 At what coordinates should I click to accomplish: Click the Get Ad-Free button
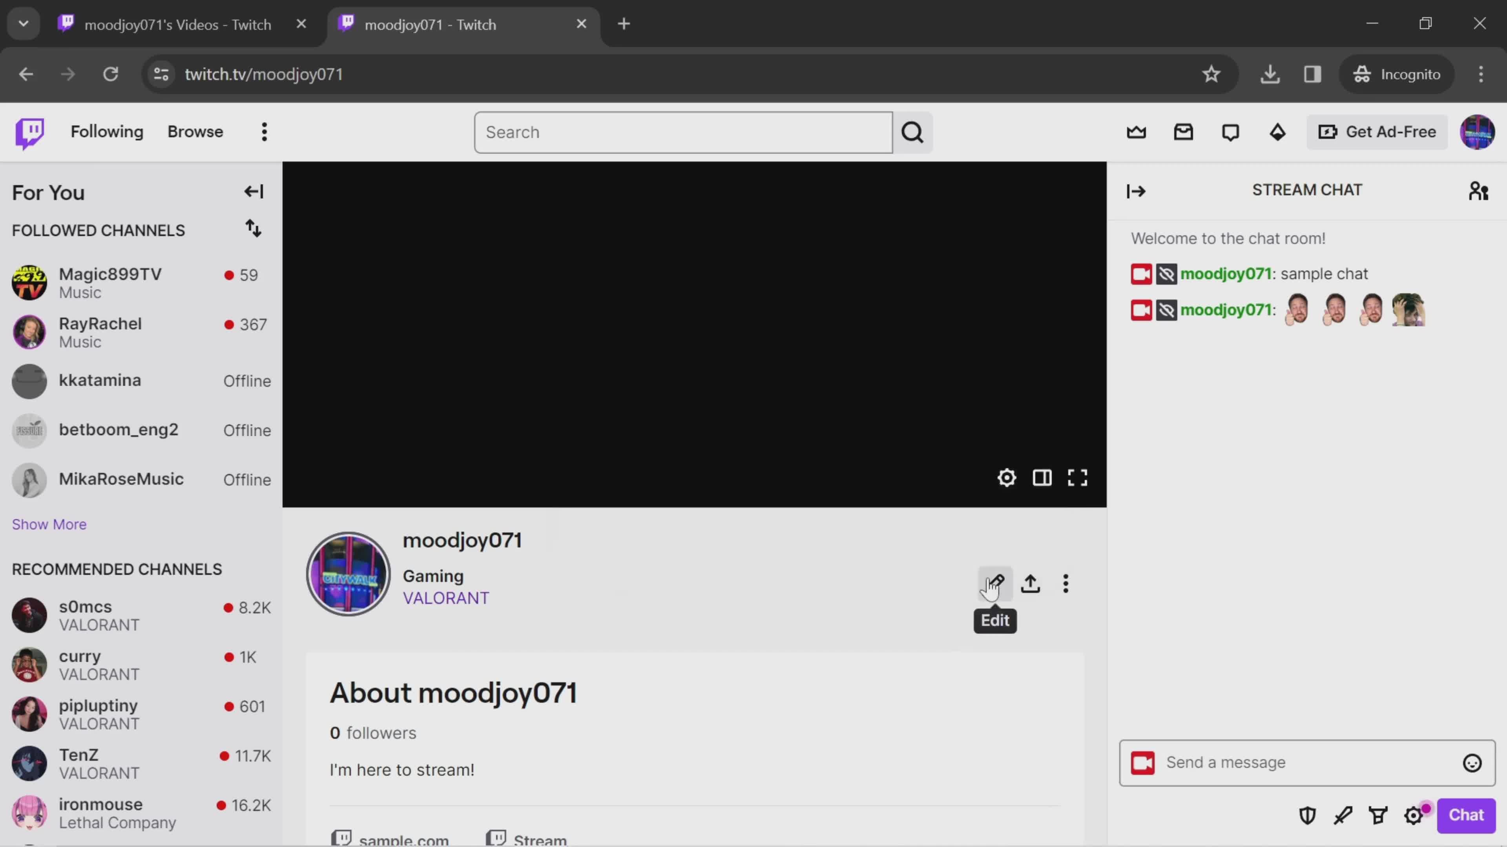(x=1377, y=132)
